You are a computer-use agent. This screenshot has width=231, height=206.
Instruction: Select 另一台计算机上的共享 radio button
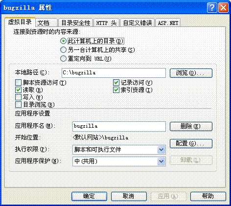pos(63,50)
